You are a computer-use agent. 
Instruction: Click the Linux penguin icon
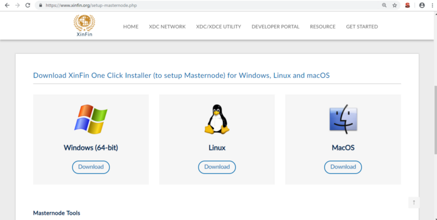217,119
